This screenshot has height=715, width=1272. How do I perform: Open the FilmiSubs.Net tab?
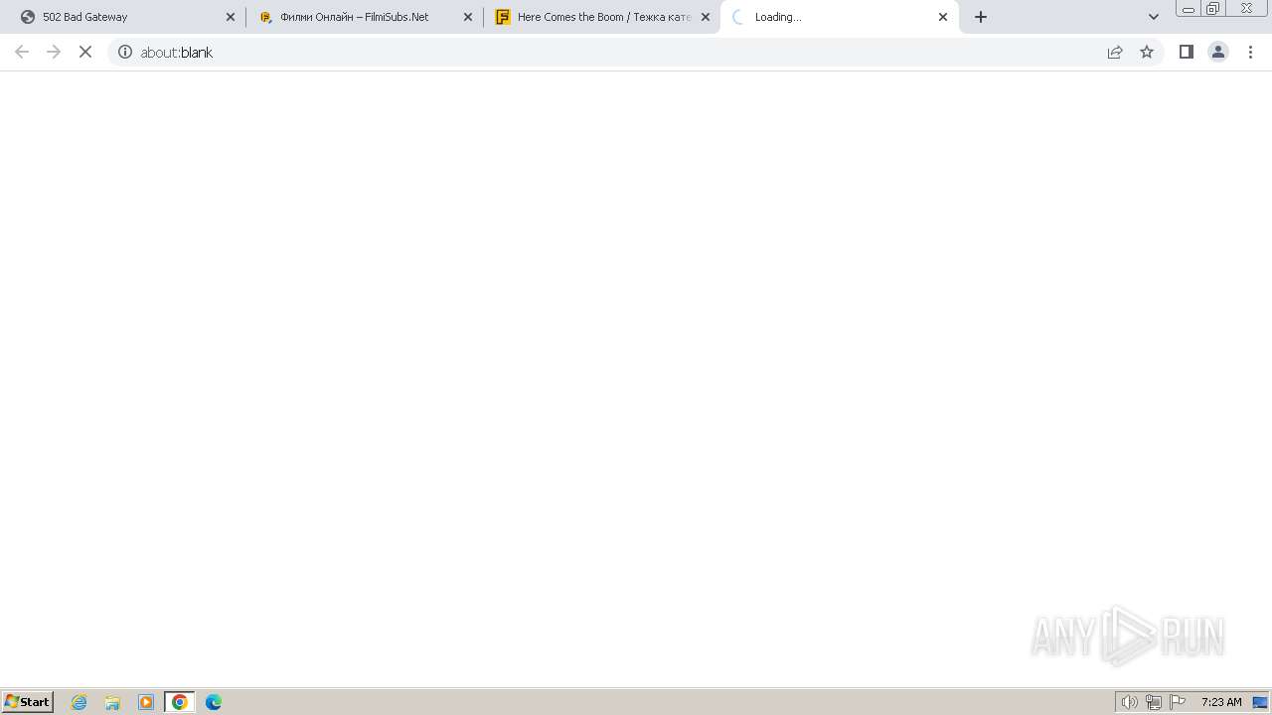[x=363, y=17]
